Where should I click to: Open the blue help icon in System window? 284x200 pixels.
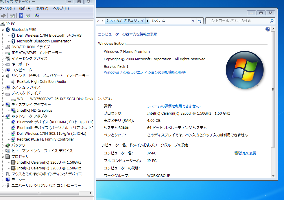pos(268,29)
